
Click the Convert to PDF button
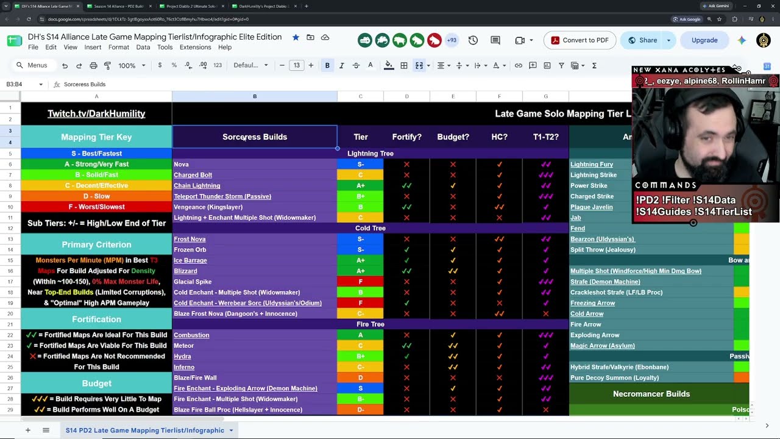(579, 40)
